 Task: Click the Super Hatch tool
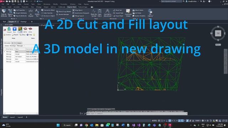tap(100, 13)
